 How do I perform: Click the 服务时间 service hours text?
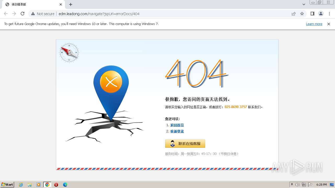tap(202, 154)
